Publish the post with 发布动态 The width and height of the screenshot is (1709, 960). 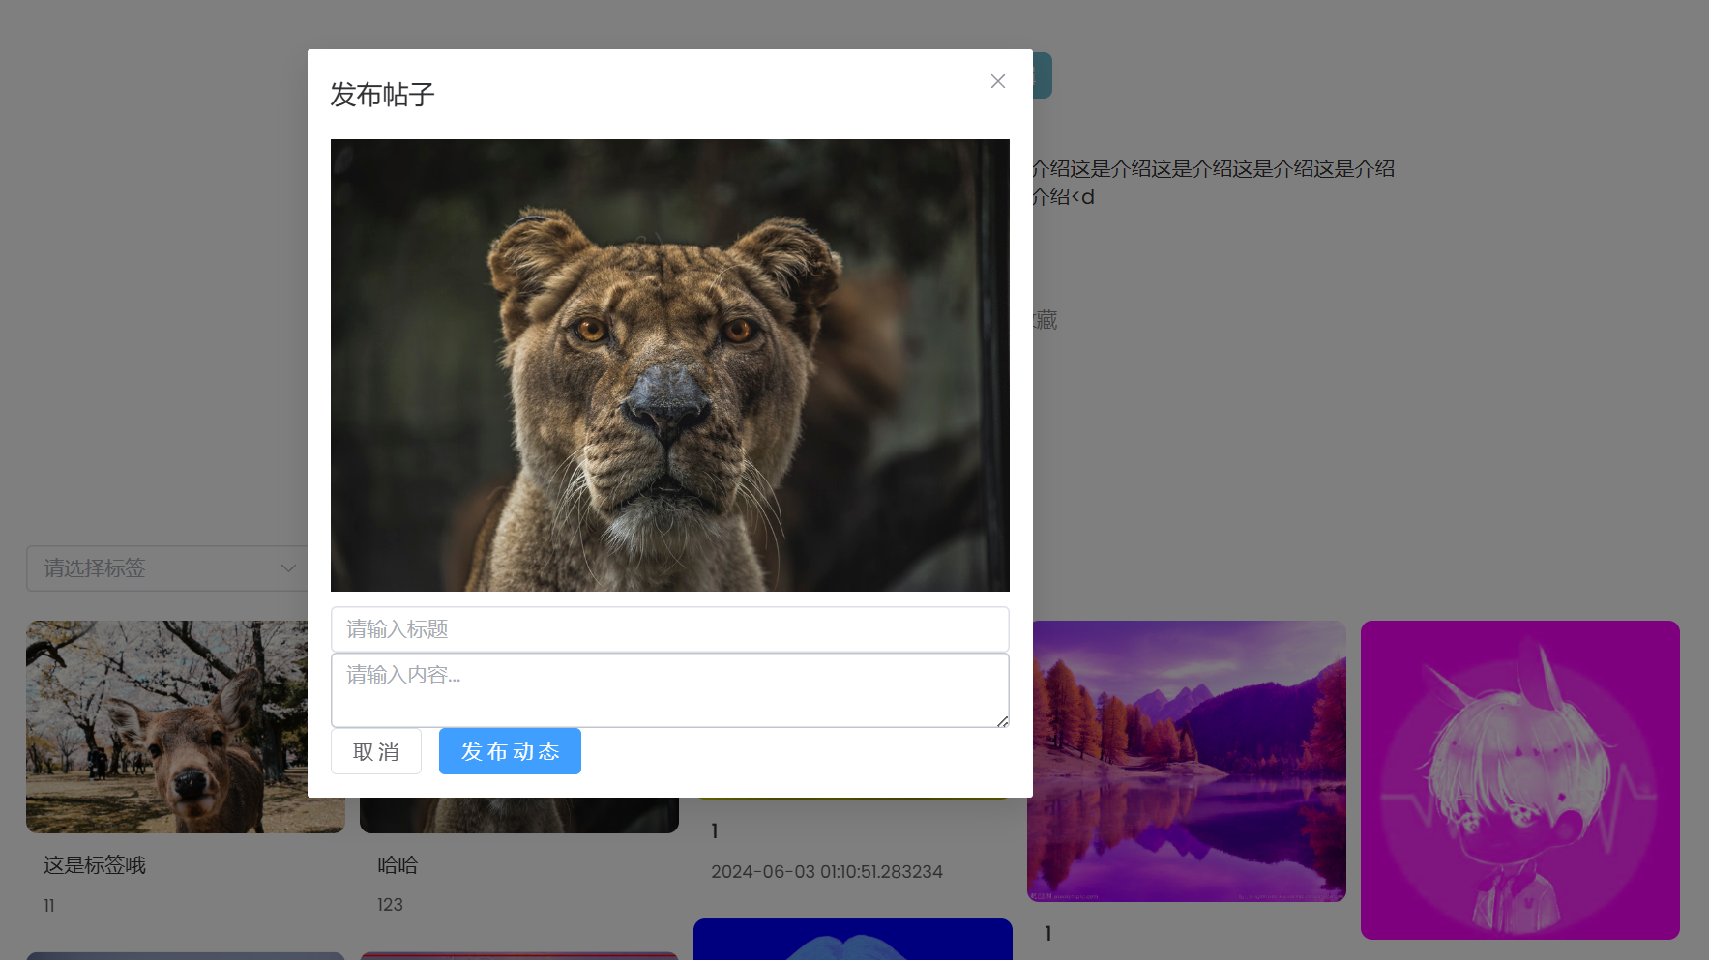[x=510, y=751]
